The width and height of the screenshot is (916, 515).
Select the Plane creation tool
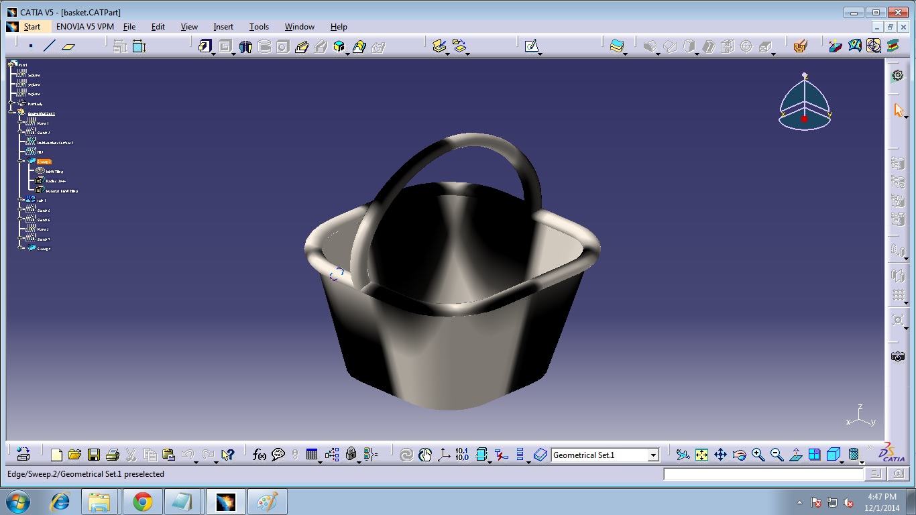[x=68, y=46]
